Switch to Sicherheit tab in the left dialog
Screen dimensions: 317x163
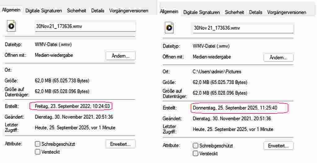pyautogui.click(x=76, y=11)
